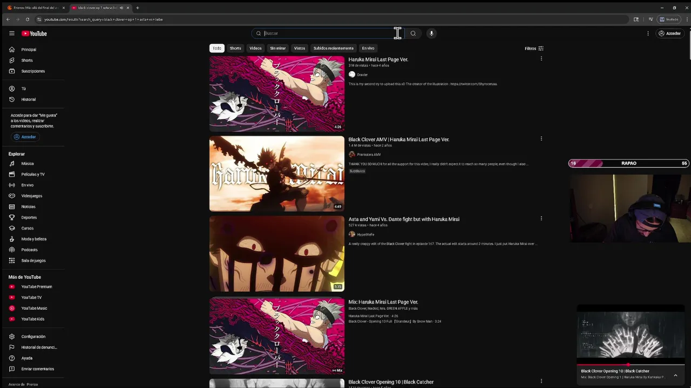The height and width of the screenshot is (388, 691).
Task: Open the Filtros search filters
Action: (534, 48)
